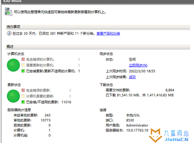Click green swatch for 已安装更新/更新不适用的计算机
The width and height of the screenshot is (194, 143).
click(23, 71)
